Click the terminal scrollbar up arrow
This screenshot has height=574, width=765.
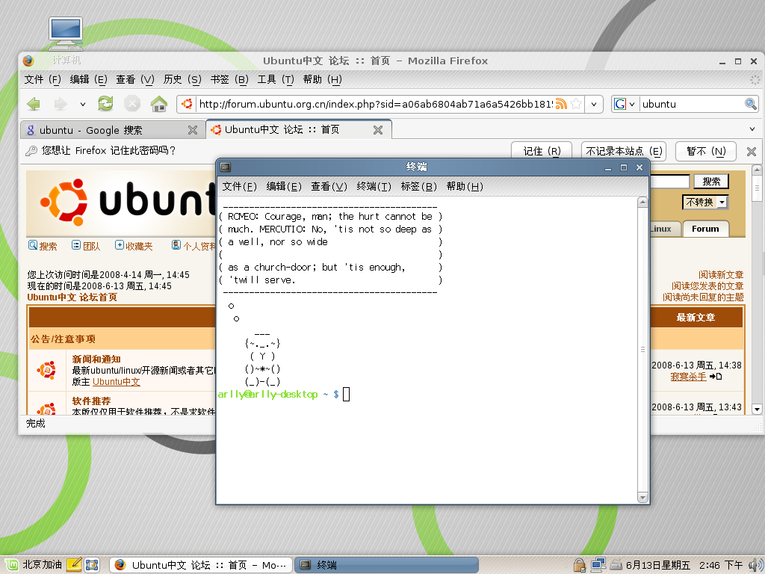(x=642, y=202)
